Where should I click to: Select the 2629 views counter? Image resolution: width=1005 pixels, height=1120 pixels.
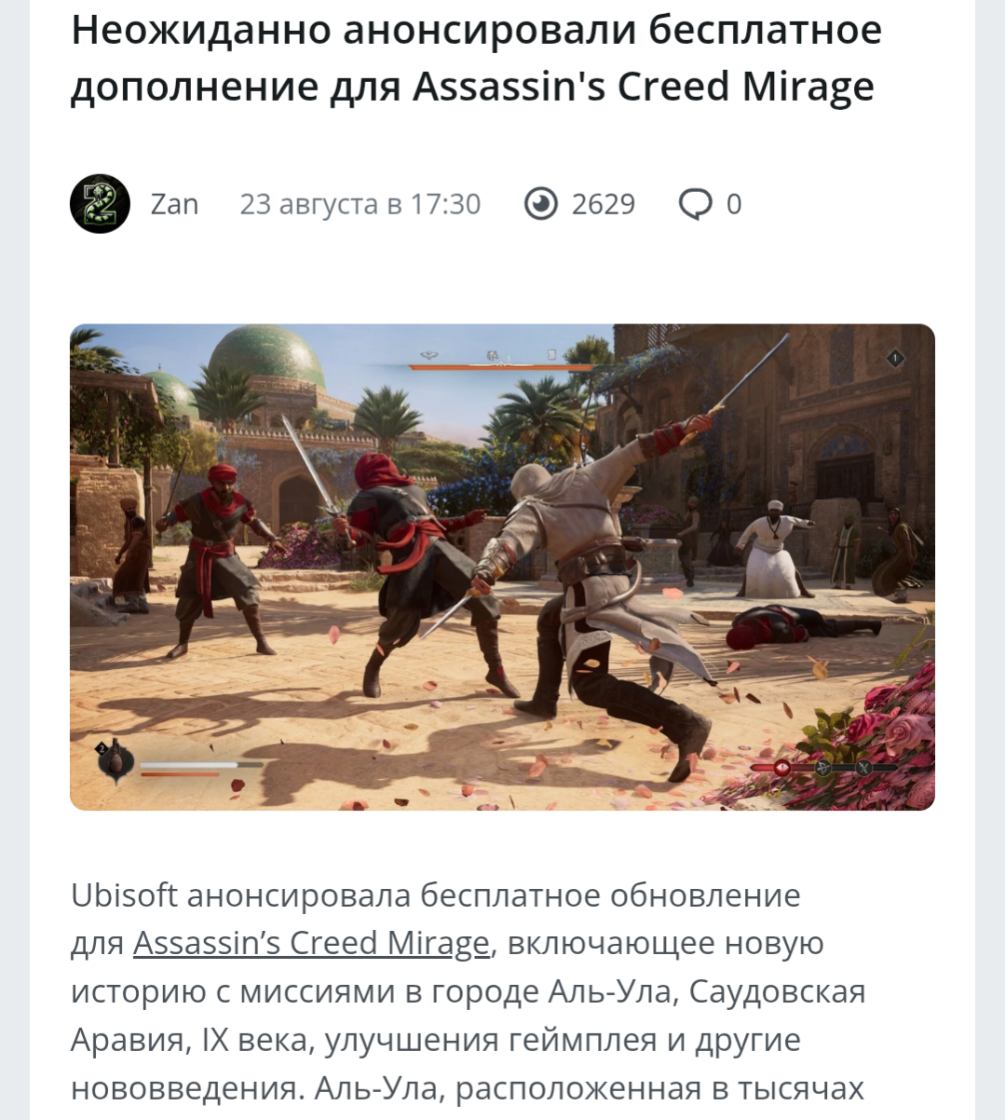604,204
